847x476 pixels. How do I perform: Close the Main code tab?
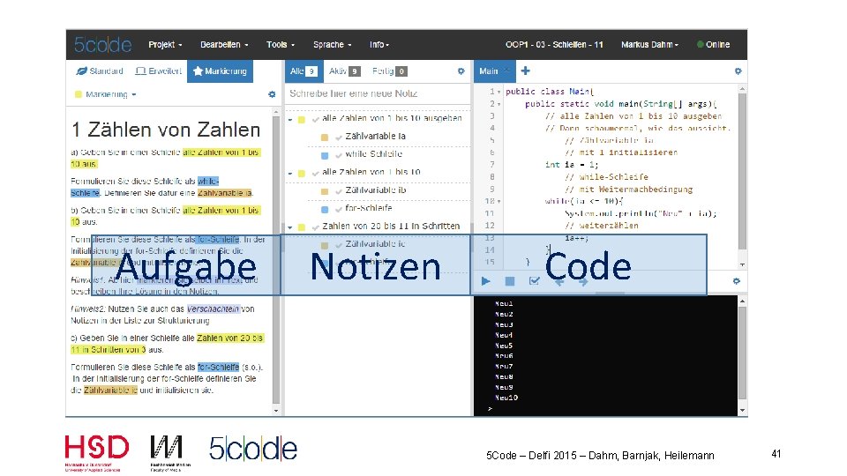coord(506,71)
